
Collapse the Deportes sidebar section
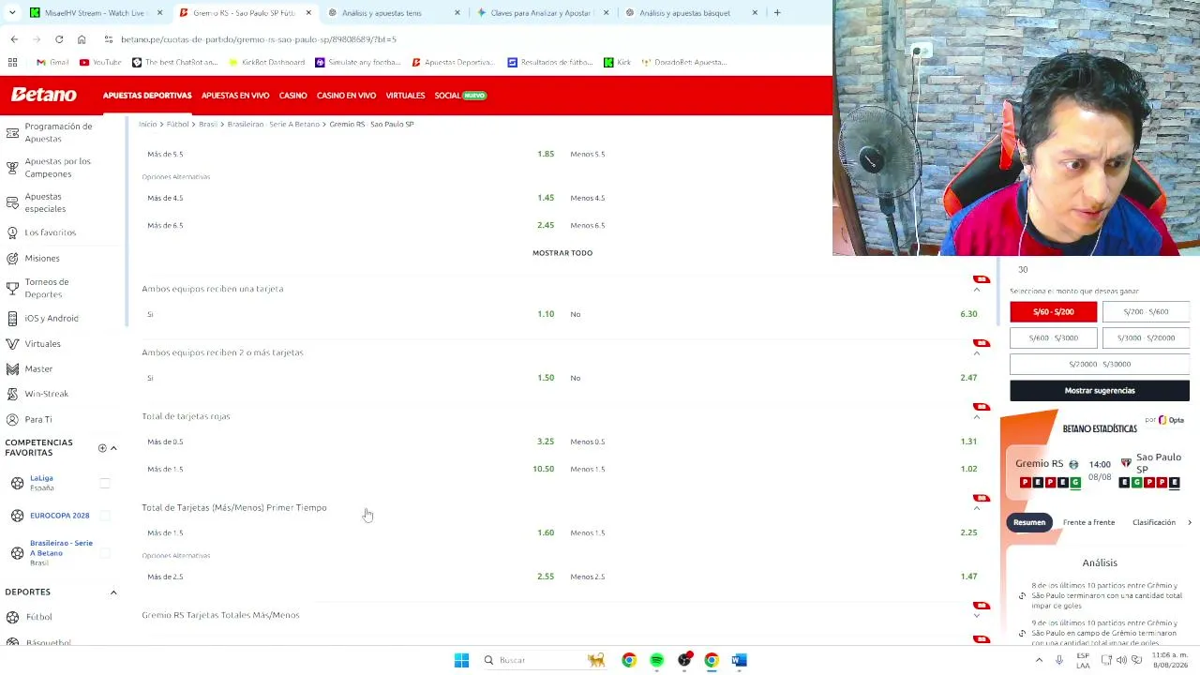(x=113, y=592)
